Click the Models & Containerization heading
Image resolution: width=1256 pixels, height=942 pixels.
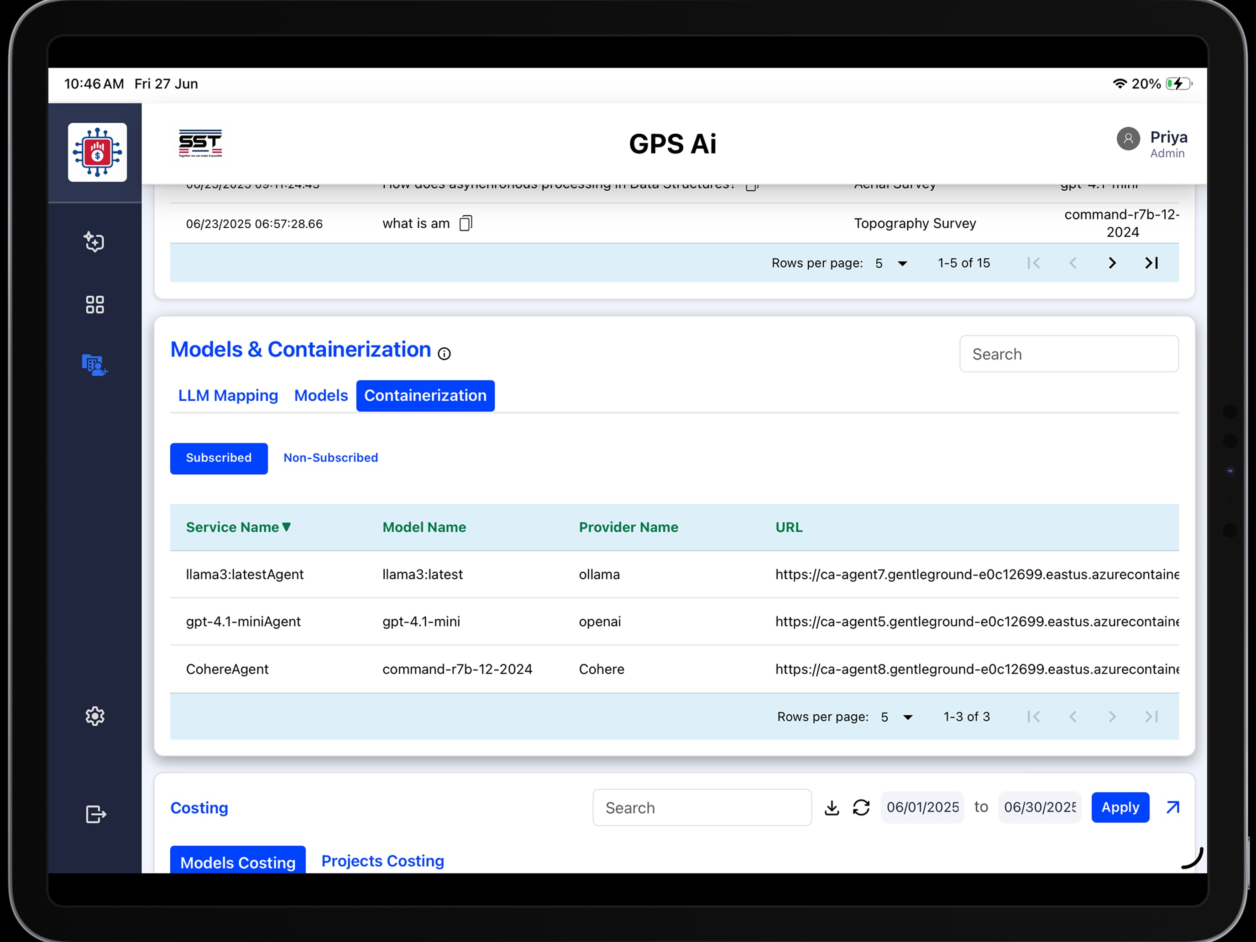point(300,349)
